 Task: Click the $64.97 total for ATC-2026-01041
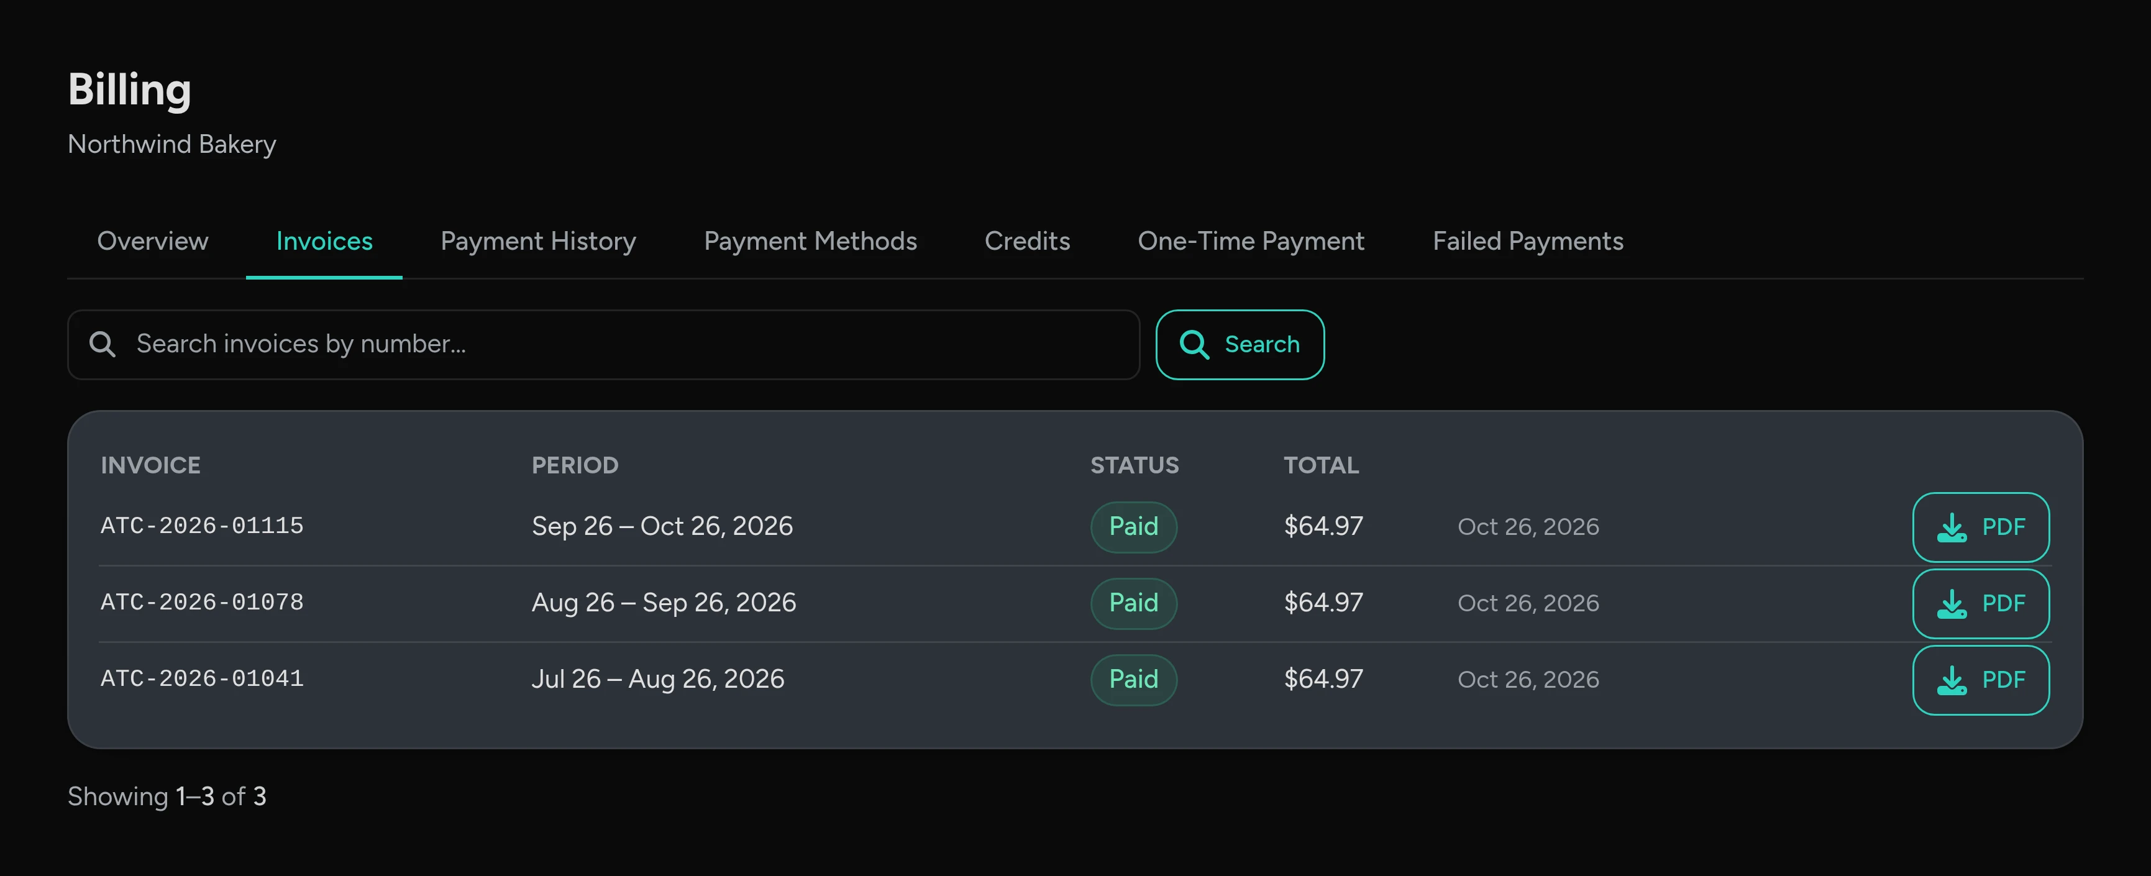(1323, 679)
